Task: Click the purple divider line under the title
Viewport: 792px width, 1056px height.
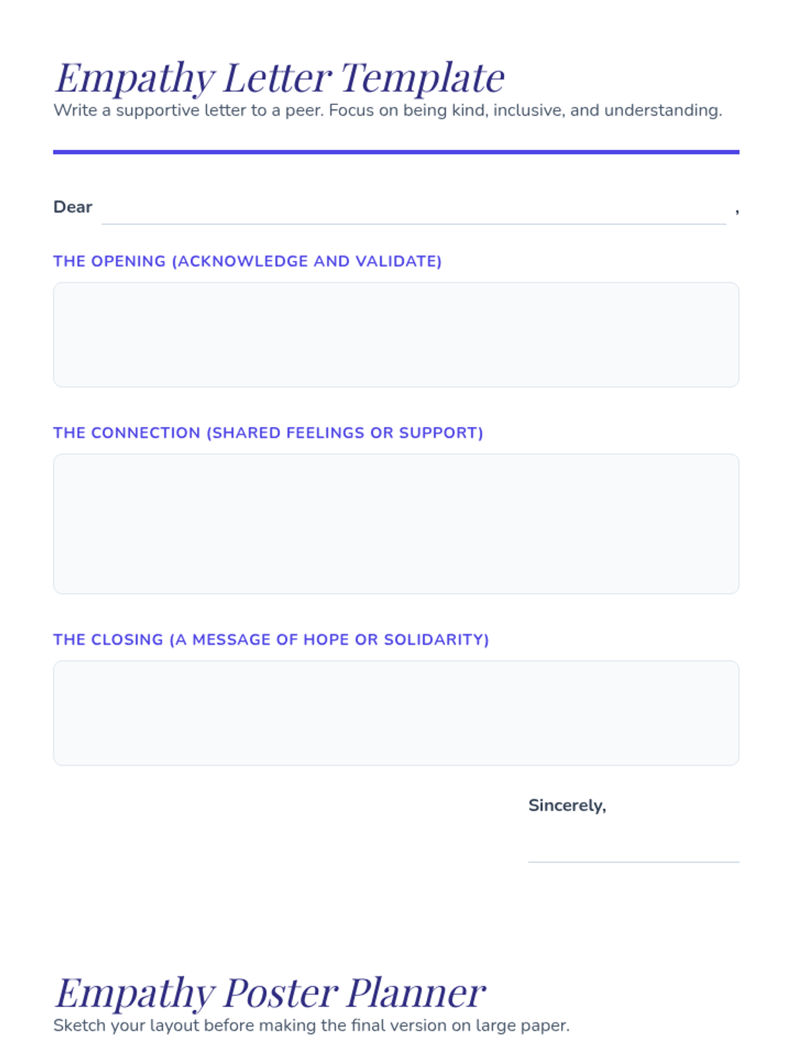Action: coord(396,152)
